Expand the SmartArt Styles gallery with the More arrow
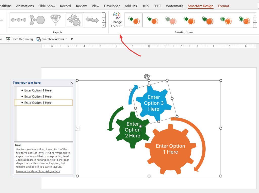 [255, 25]
